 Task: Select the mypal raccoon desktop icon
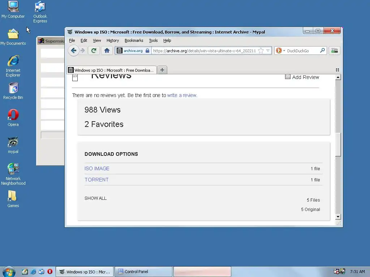[x=13, y=145]
